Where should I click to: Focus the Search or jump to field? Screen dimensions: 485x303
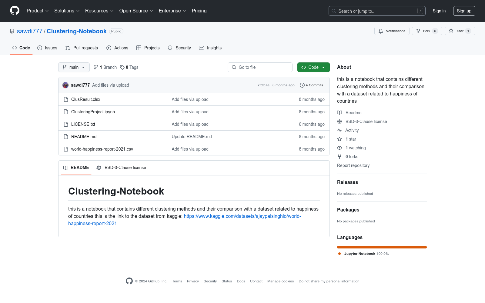pyautogui.click(x=377, y=11)
